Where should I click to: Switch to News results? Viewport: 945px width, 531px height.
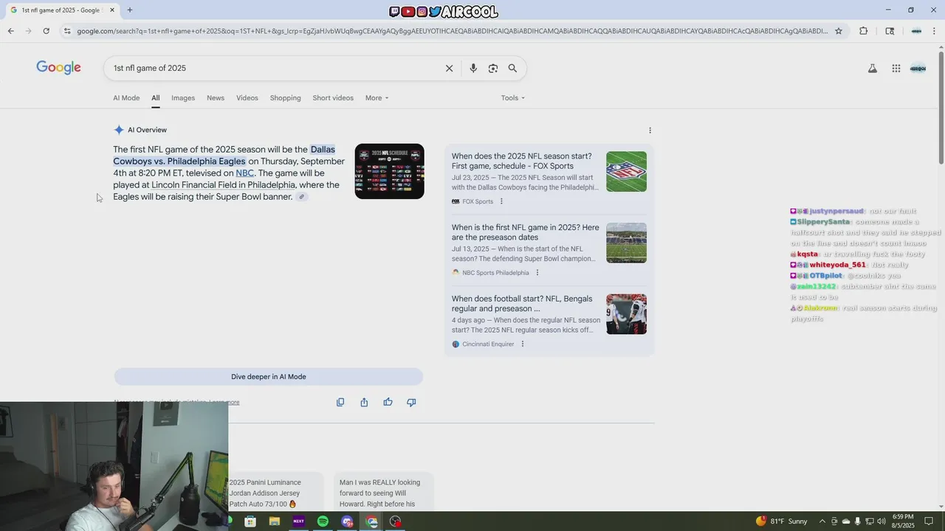[x=216, y=98]
